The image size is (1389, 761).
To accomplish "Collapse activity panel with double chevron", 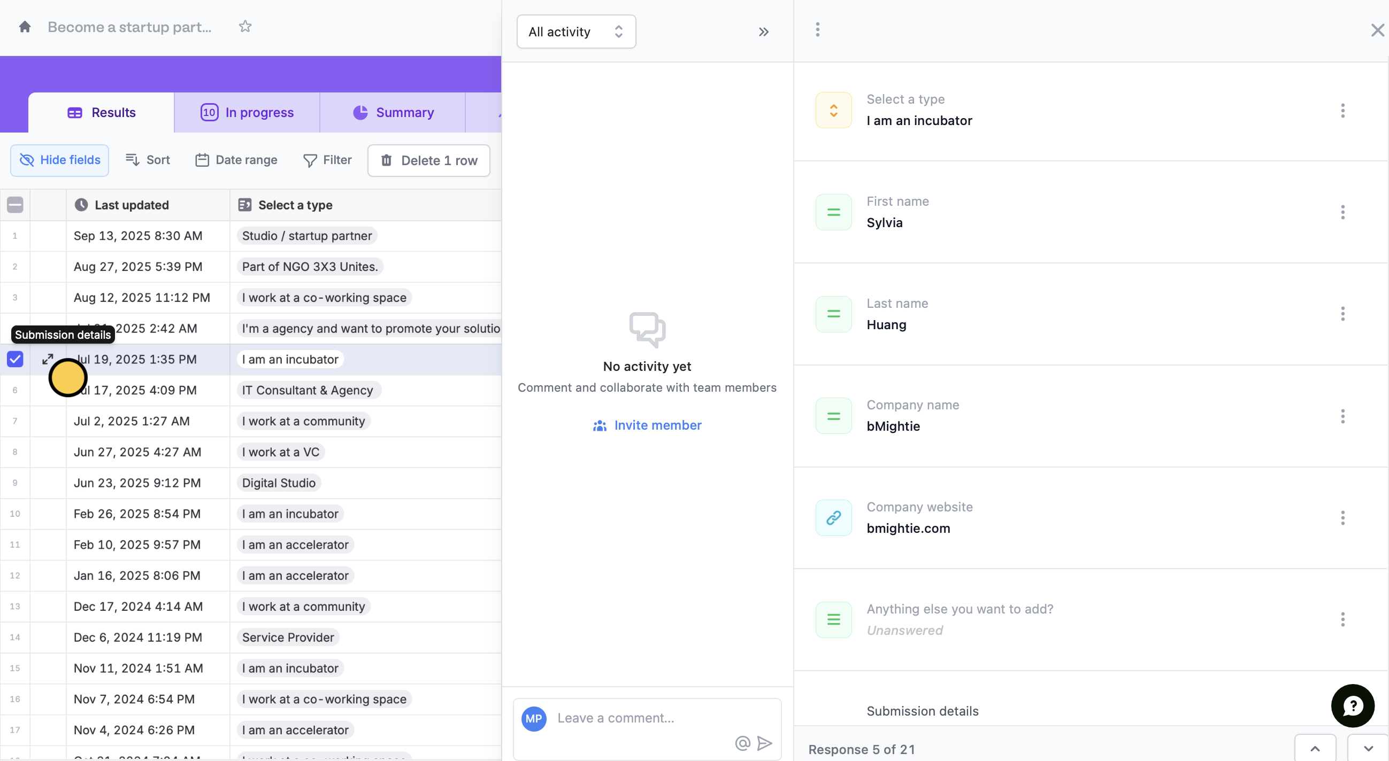I will 764,32.
